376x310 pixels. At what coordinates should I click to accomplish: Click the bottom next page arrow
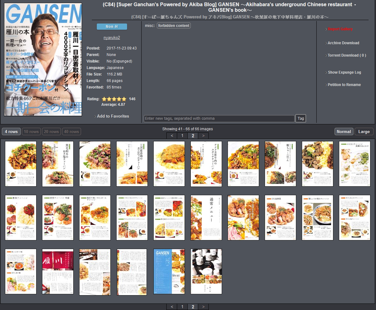(203, 307)
